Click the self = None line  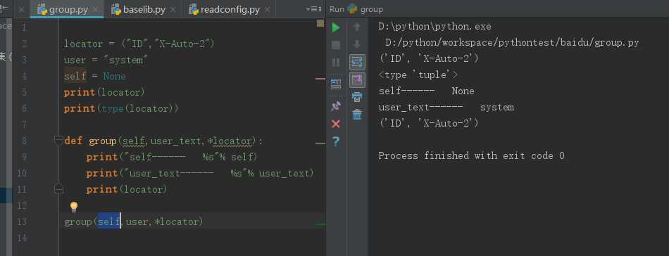point(95,76)
